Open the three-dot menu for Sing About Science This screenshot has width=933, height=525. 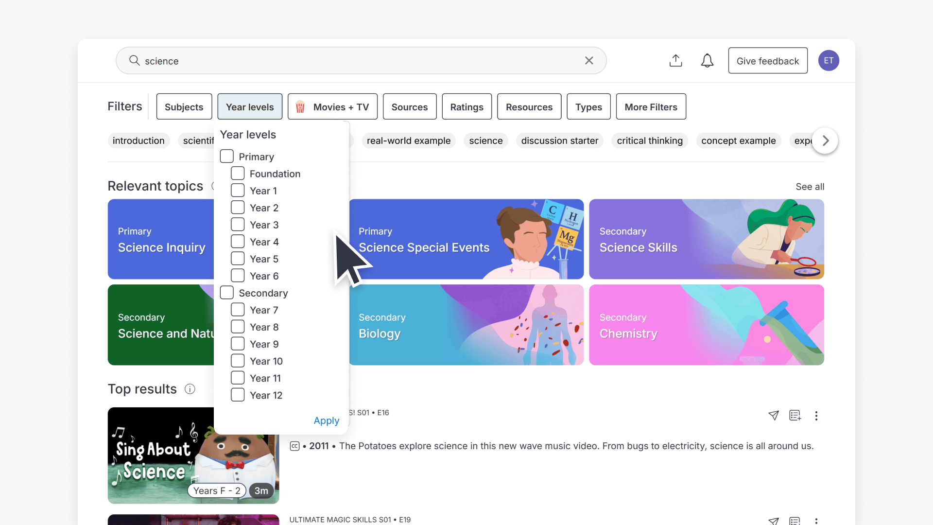pos(816,416)
